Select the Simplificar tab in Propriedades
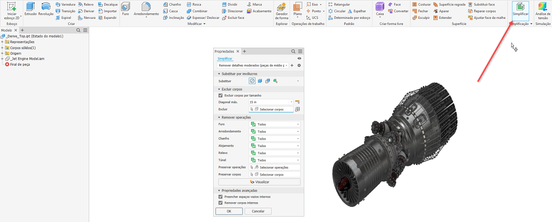The image size is (552, 222). pyautogui.click(x=225, y=59)
